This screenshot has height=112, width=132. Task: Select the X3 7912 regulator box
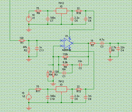point(61,89)
